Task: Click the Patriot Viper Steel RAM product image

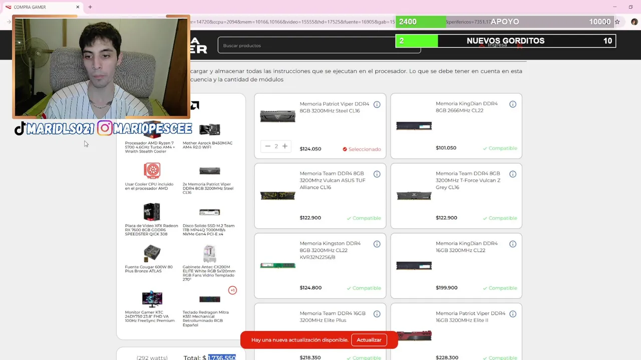Action: 278,116
